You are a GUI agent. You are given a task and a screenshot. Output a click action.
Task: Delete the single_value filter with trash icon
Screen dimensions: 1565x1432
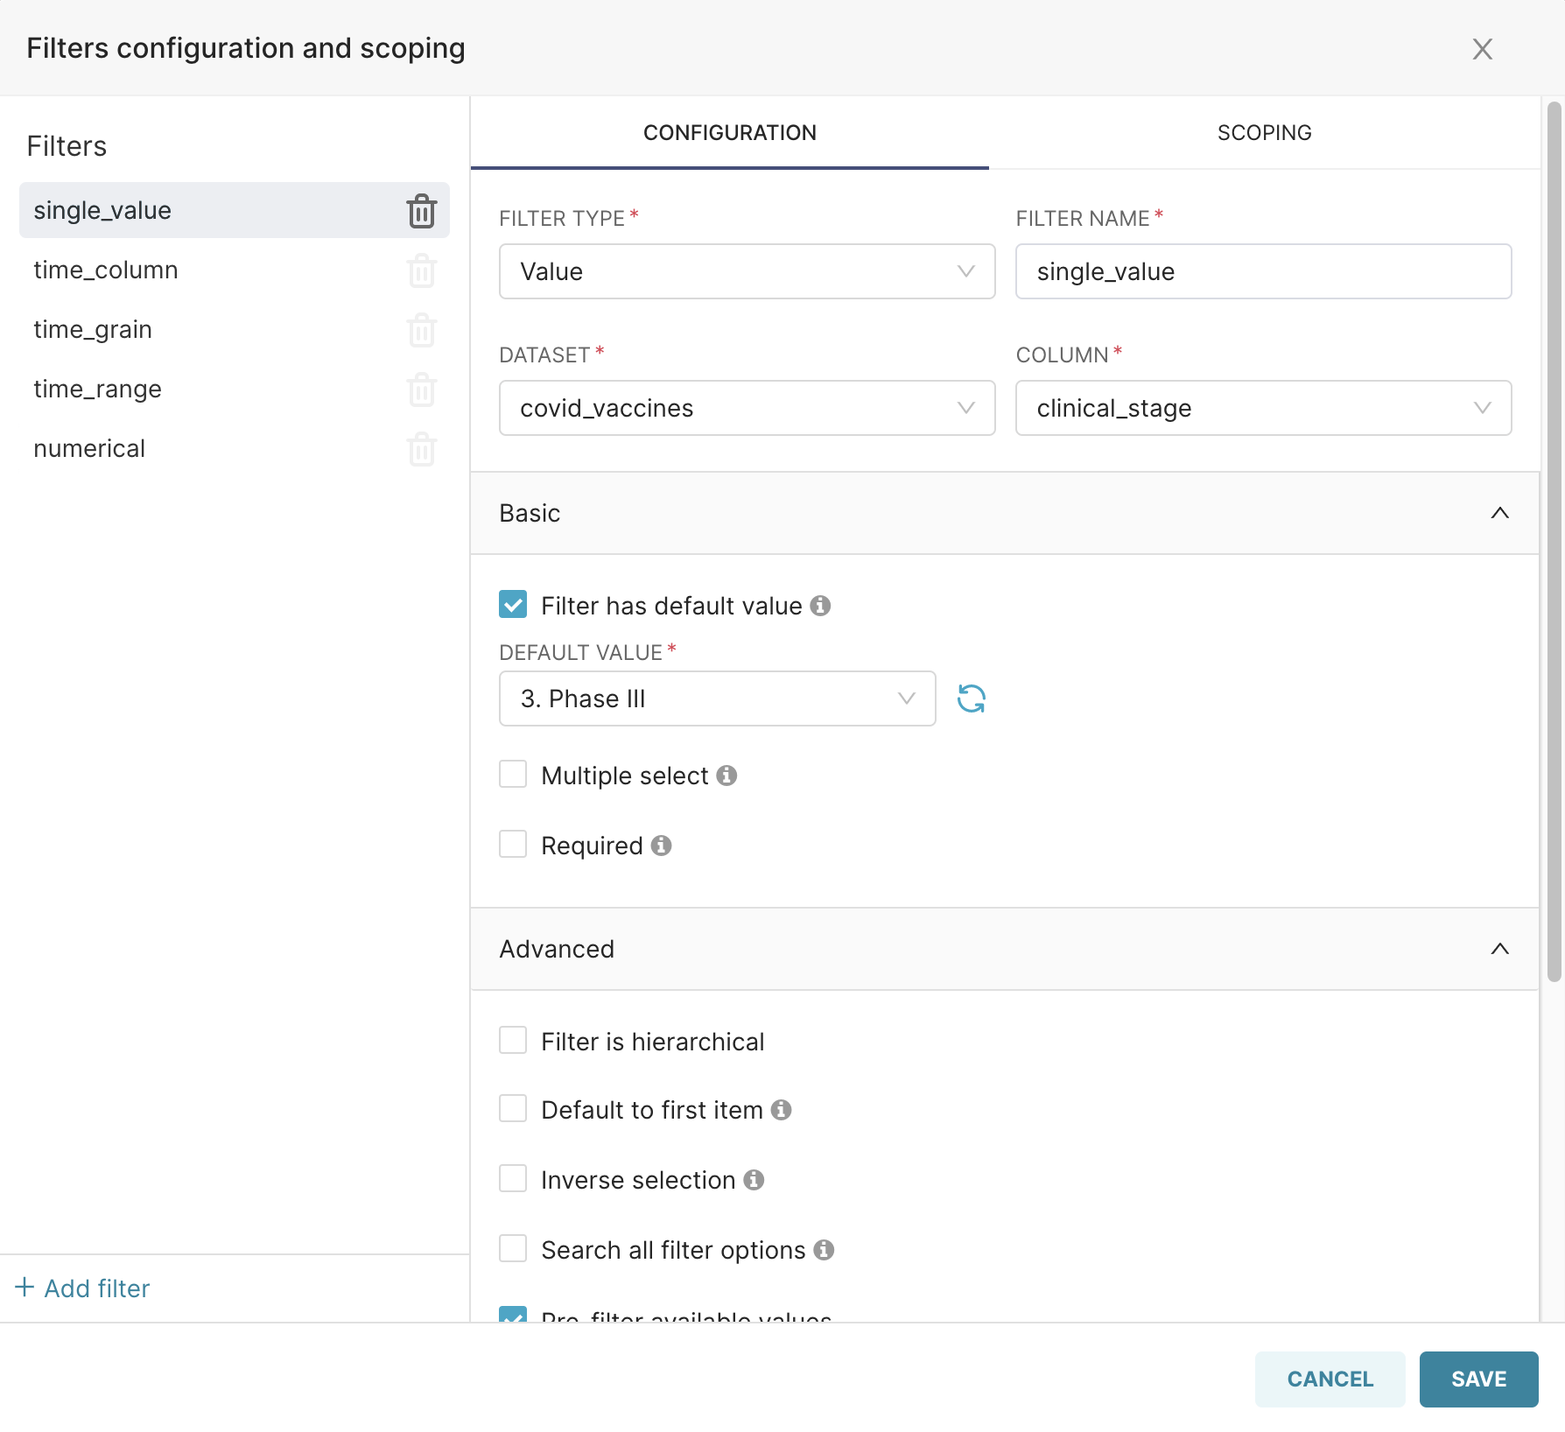pyautogui.click(x=422, y=211)
